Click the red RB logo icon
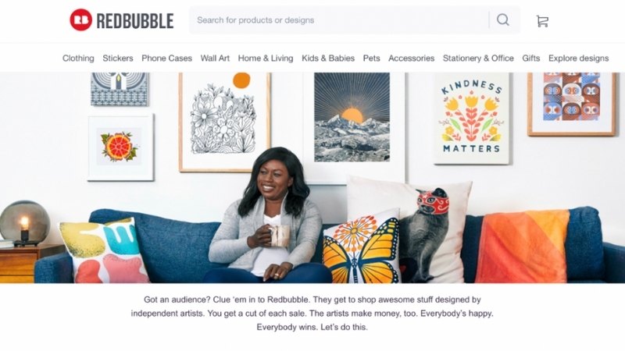The width and height of the screenshot is (625, 351). [x=81, y=20]
